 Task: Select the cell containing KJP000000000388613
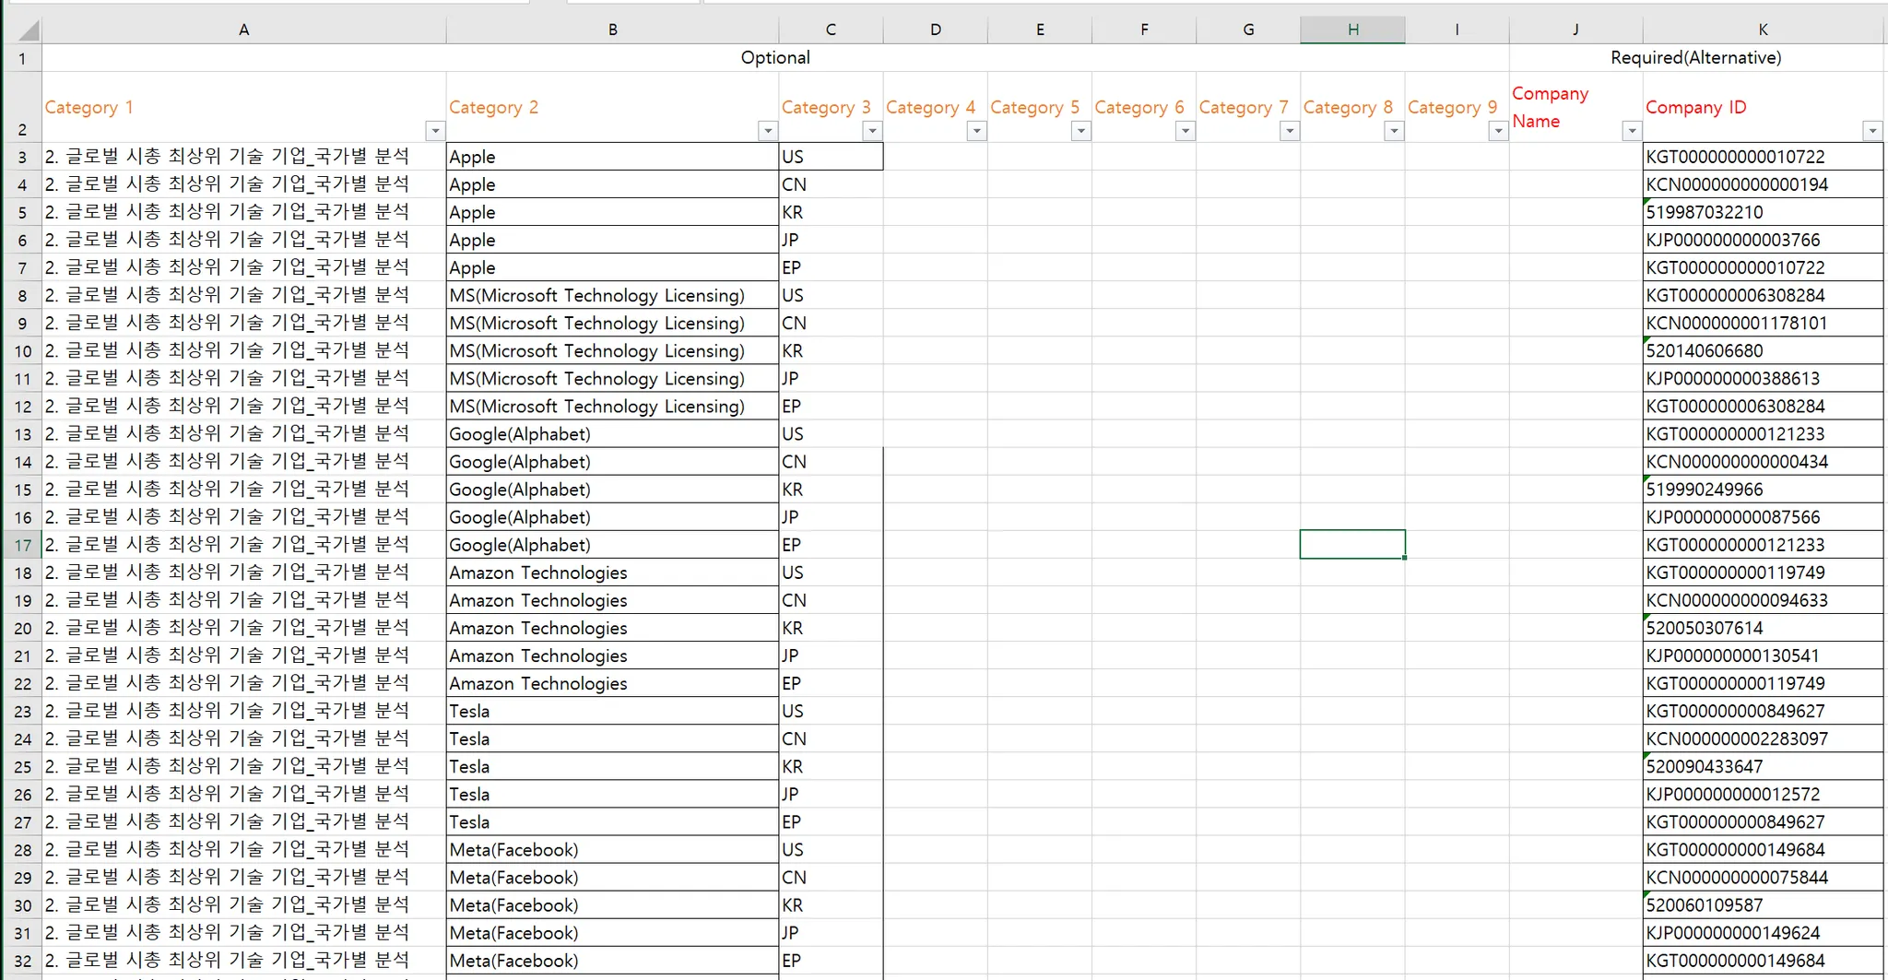tap(1764, 379)
